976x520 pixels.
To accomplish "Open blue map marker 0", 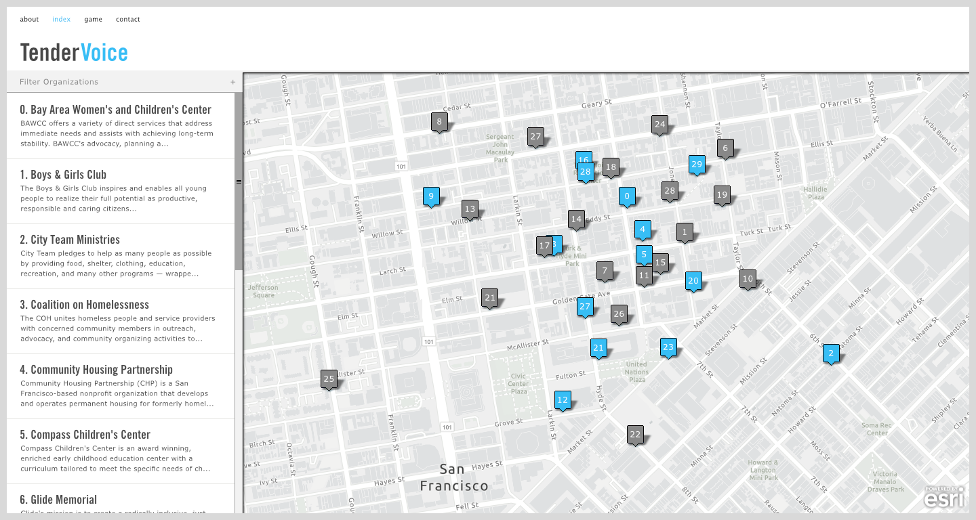I will pos(627,197).
